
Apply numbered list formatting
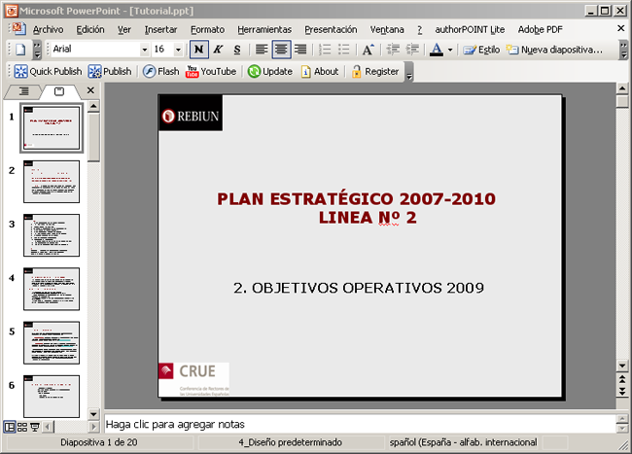(325, 50)
